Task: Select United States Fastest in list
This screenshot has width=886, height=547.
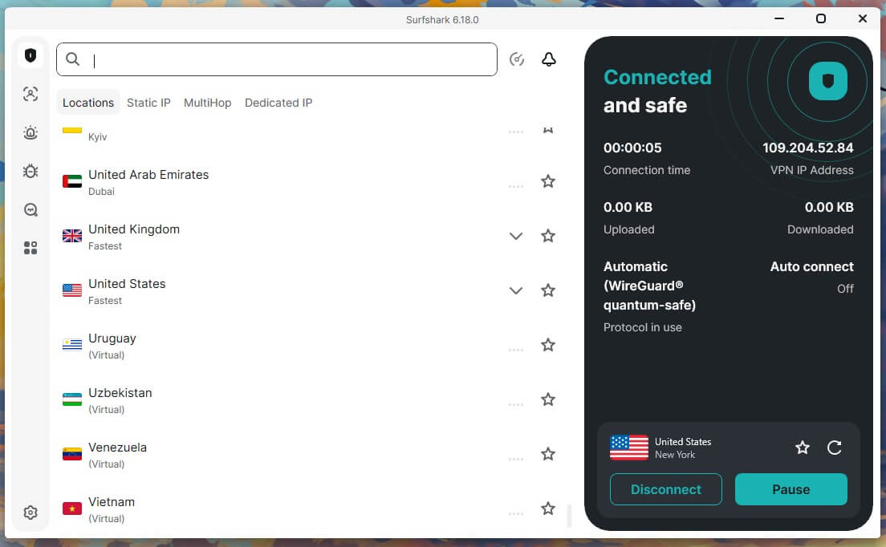Action: point(308,290)
